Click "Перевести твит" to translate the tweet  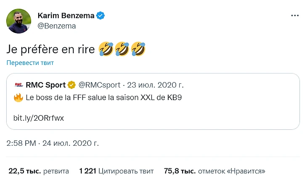[x=30, y=63]
